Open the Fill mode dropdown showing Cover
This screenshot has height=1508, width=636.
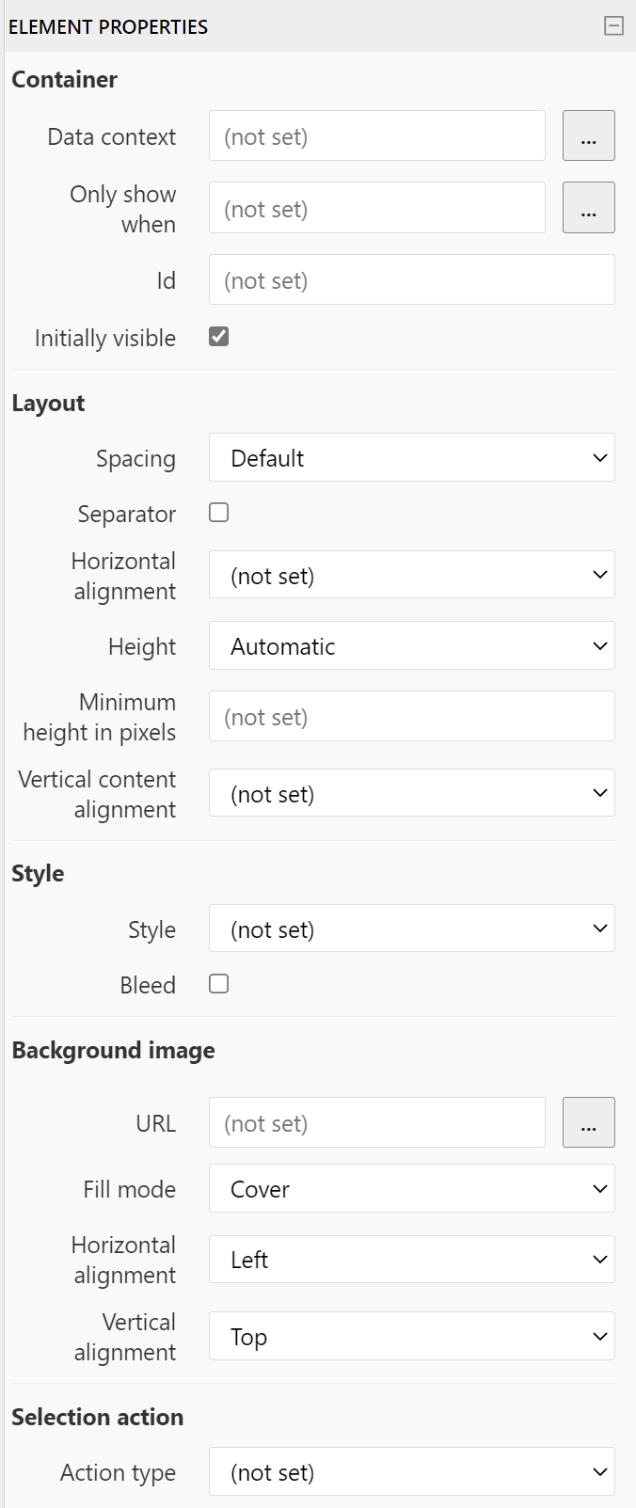pyautogui.click(x=412, y=1188)
